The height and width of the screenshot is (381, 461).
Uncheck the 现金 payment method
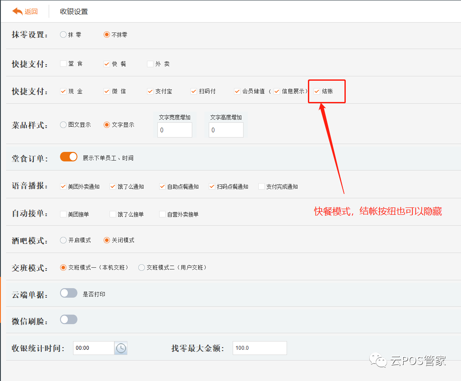pos(63,91)
